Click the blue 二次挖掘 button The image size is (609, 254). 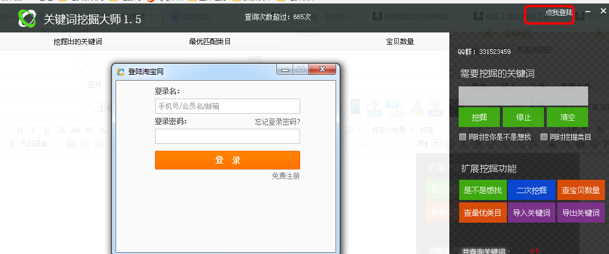click(531, 190)
